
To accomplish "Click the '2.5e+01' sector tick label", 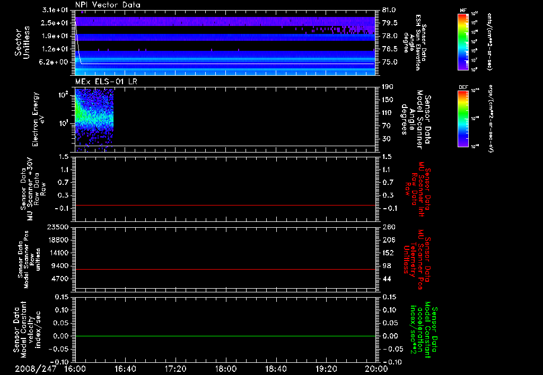I will pyautogui.click(x=55, y=23).
